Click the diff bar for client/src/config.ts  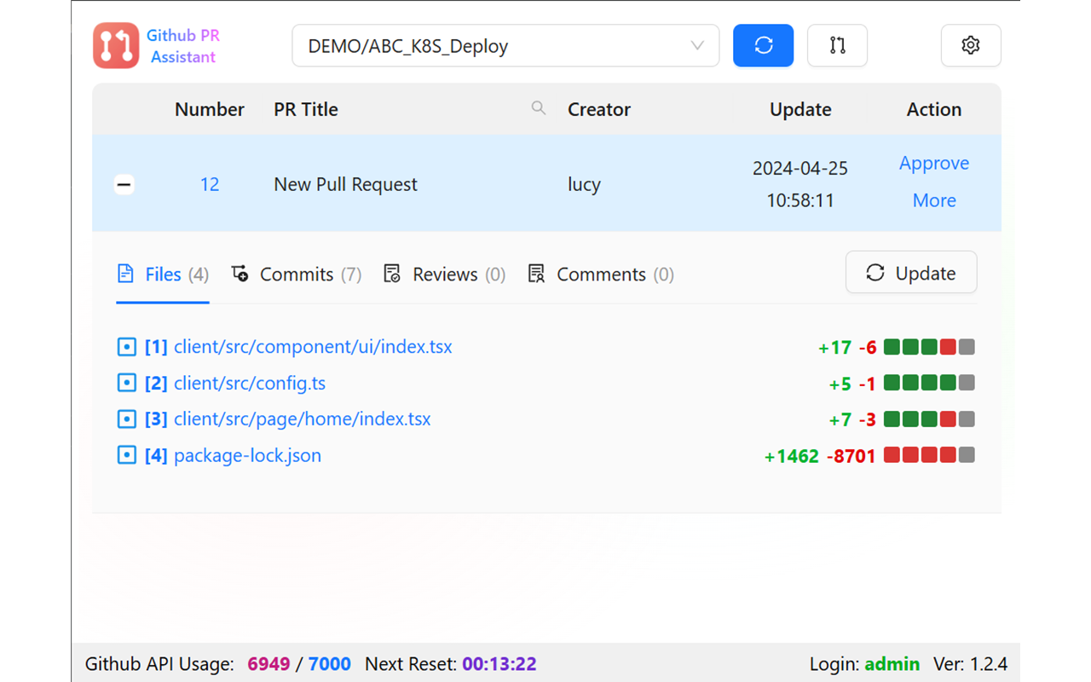929,383
